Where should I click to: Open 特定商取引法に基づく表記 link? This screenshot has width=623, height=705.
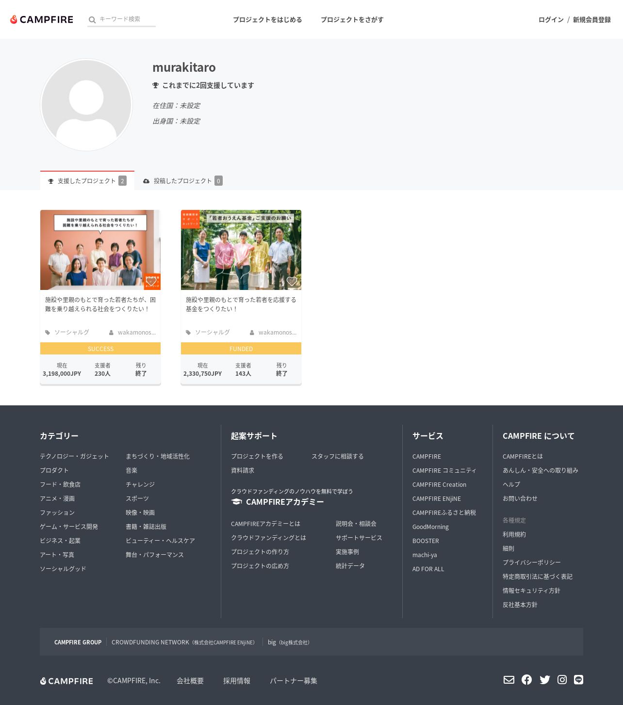point(538,577)
